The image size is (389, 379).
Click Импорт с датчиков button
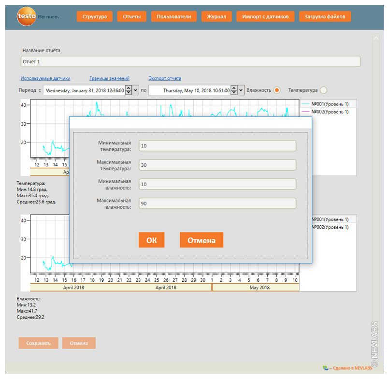click(265, 16)
